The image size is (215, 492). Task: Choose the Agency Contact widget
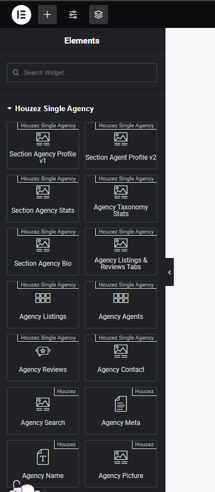pos(121,358)
